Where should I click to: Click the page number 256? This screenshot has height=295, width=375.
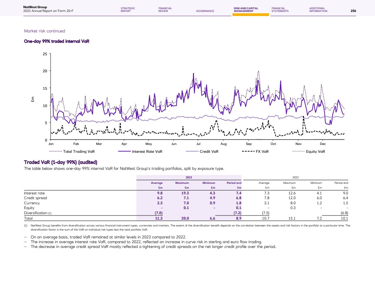(353, 11)
